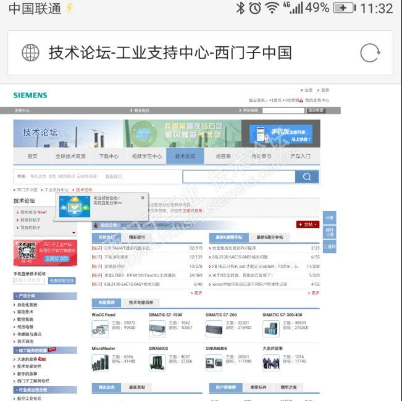Expand the 技术论坛 sidebar menu arrow

tap(74, 233)
